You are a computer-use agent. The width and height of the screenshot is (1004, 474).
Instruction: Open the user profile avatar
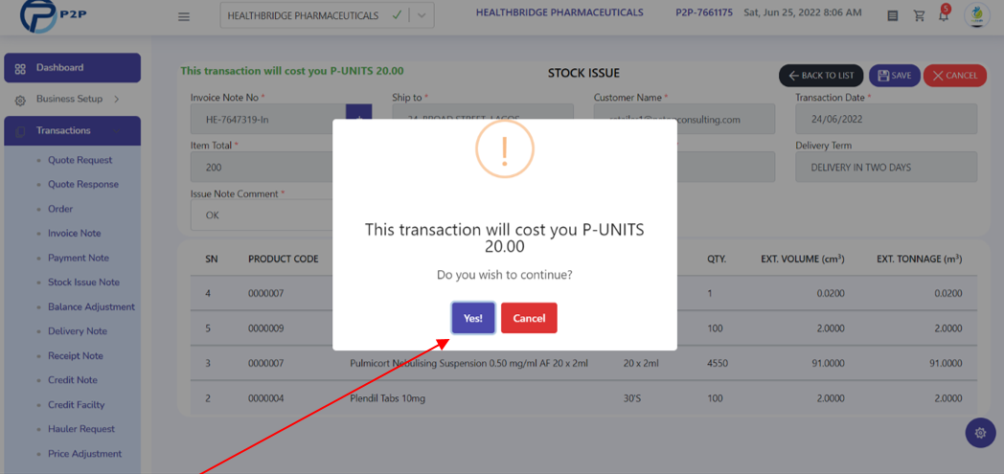(x=977, y=16)
